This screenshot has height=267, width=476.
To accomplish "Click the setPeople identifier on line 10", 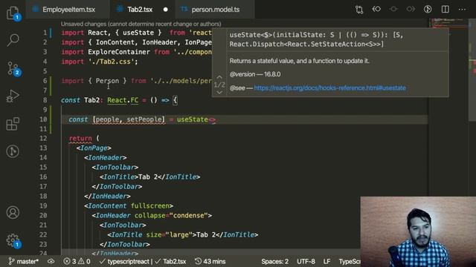I will (x=144, y=119).
